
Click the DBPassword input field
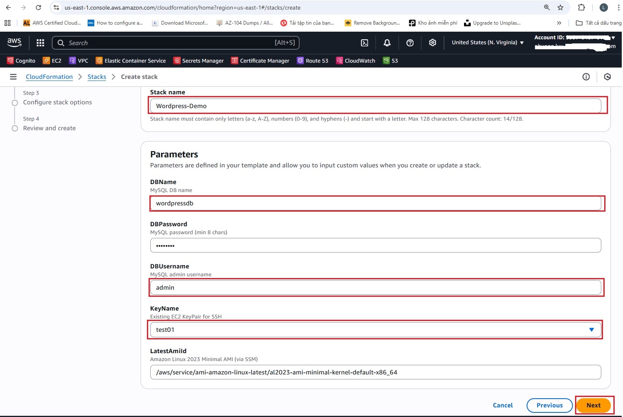375,245
